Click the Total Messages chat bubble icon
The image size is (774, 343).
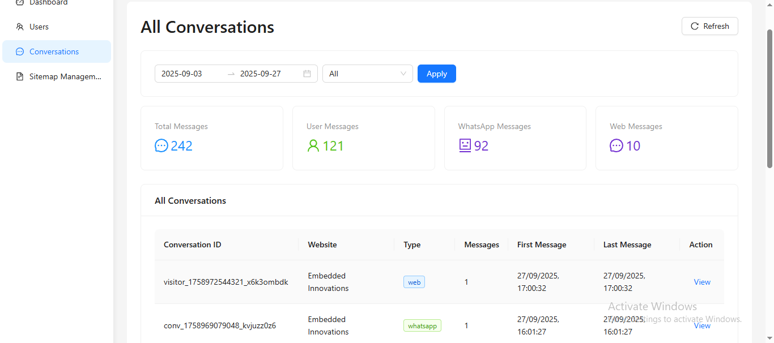click(161, 145)
